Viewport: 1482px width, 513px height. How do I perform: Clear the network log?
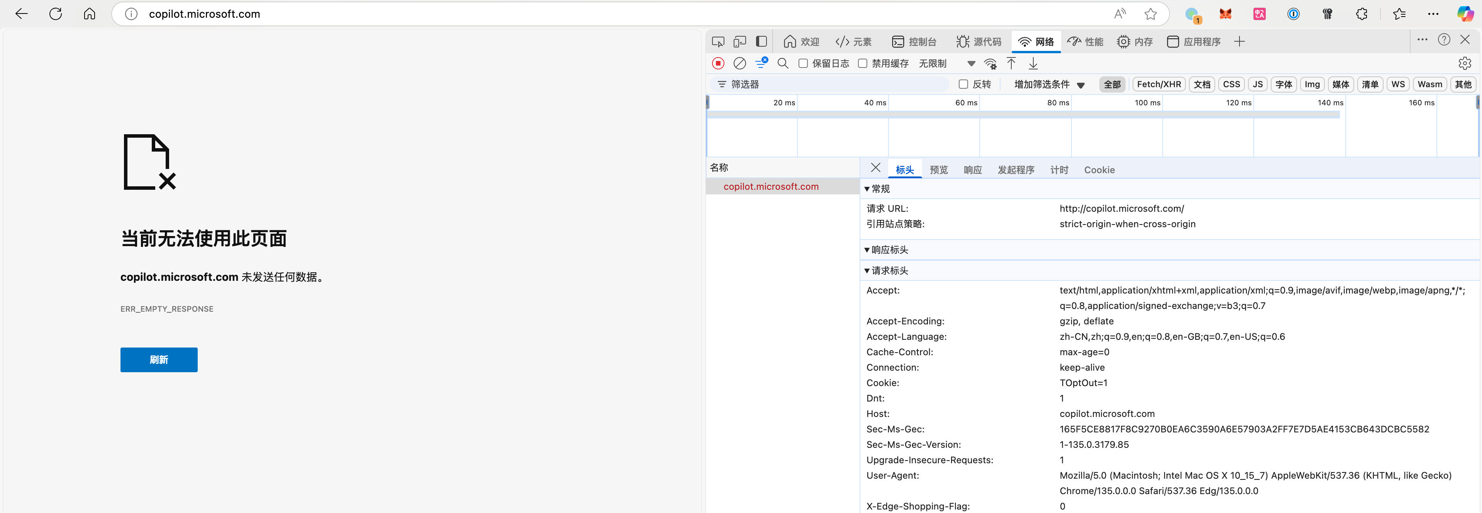click(740, 63)
